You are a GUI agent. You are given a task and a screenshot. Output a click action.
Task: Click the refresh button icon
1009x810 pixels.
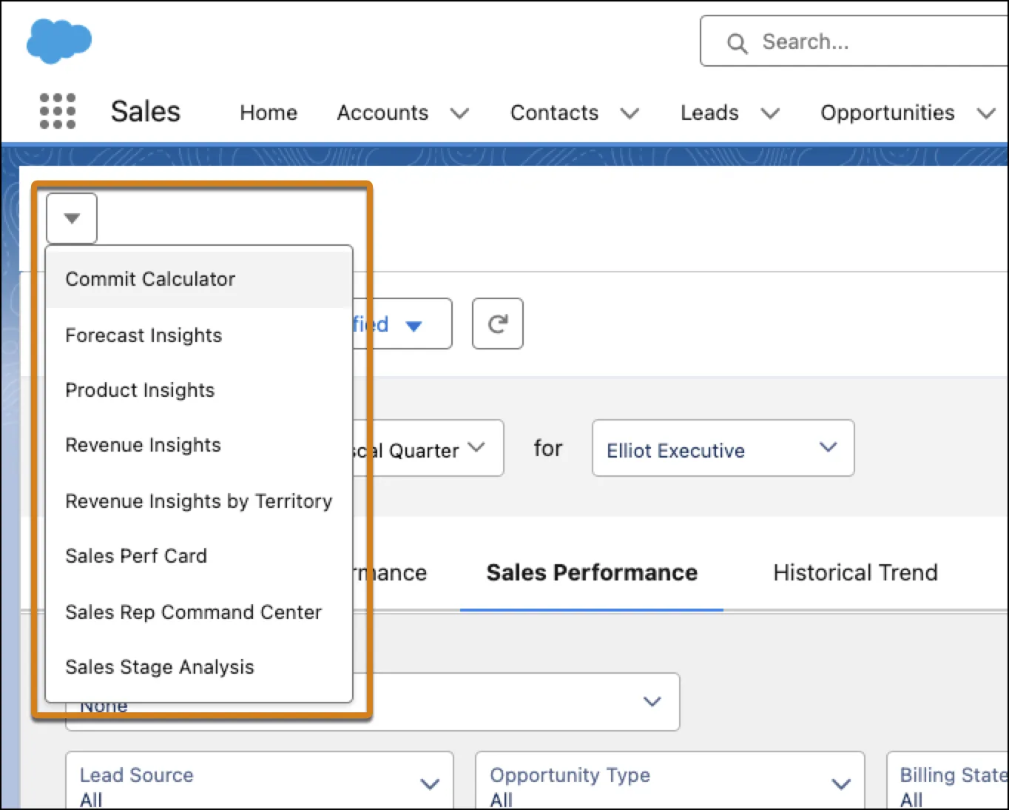(498, 324)
